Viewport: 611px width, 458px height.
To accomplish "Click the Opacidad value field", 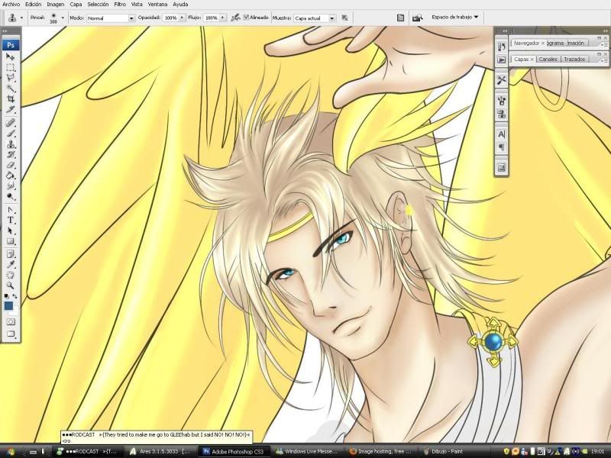I will pos(170,18).
